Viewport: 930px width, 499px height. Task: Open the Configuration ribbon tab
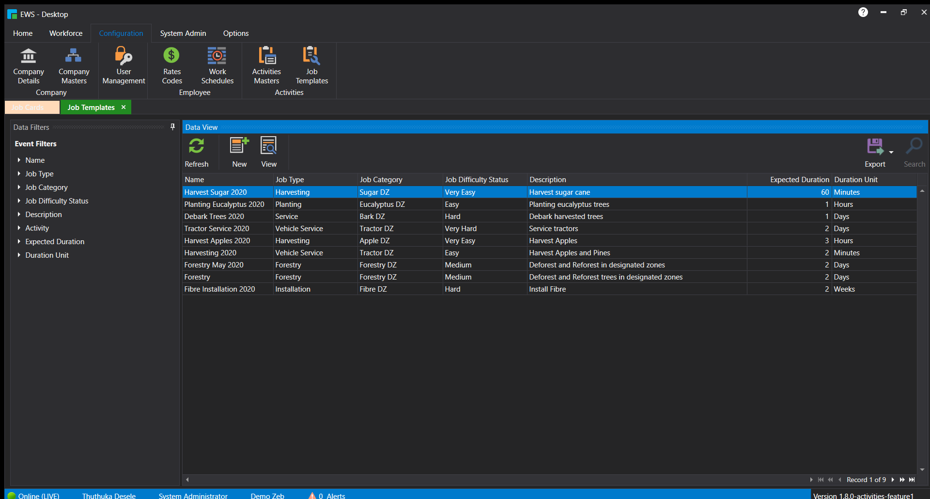coord(121,33)
